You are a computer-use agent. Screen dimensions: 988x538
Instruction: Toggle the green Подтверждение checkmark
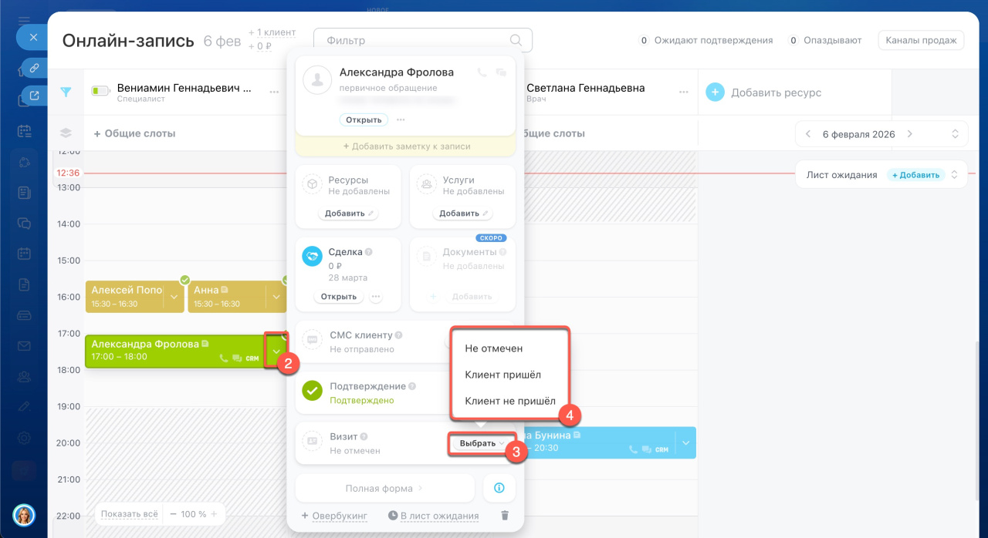point(313,392)
